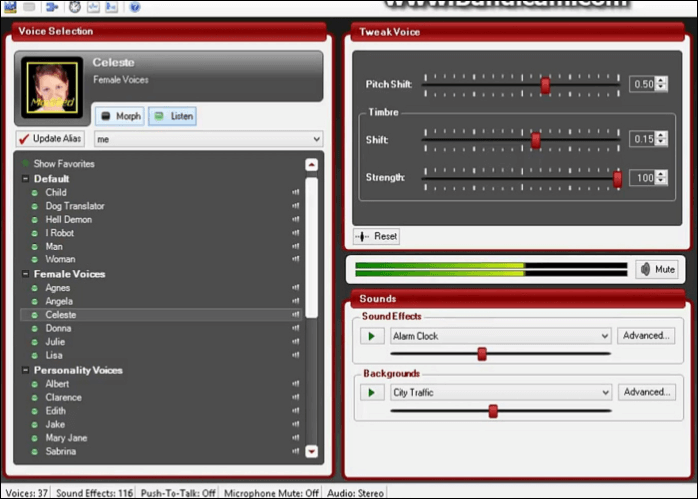This screenshot has height=499, width=698.
Task: Click the green dot beside Child
Action: [35, 193]
